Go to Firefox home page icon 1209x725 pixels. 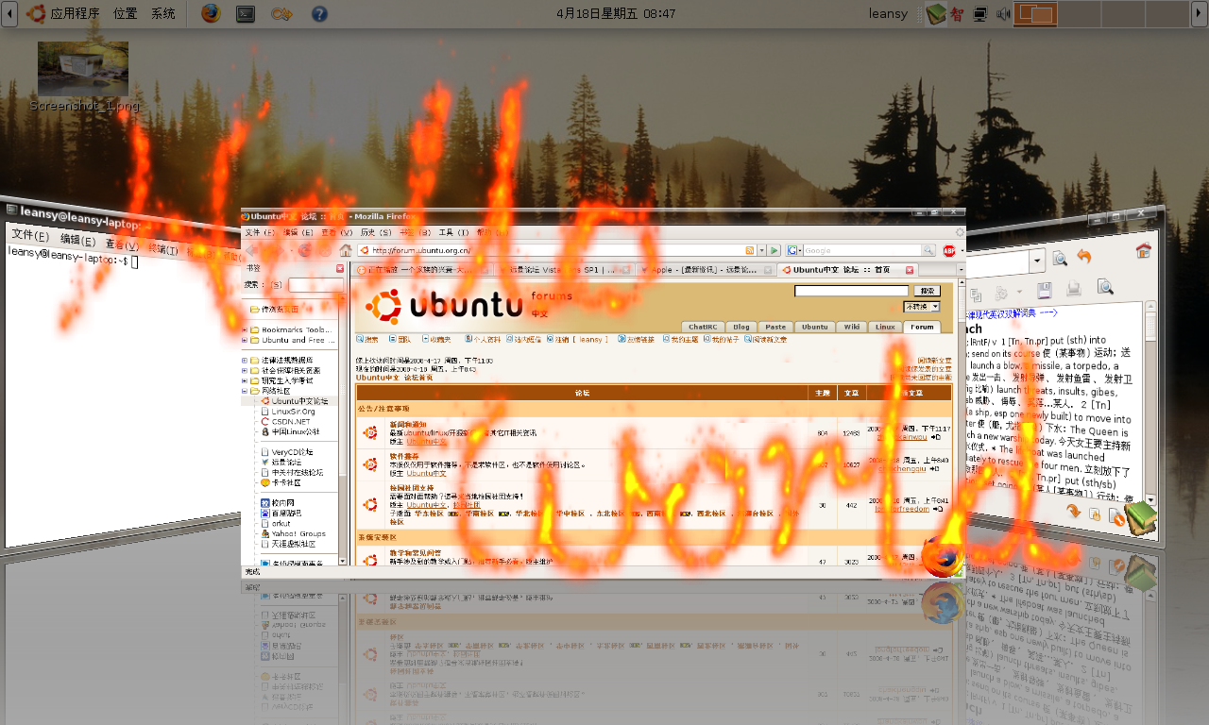346,250
